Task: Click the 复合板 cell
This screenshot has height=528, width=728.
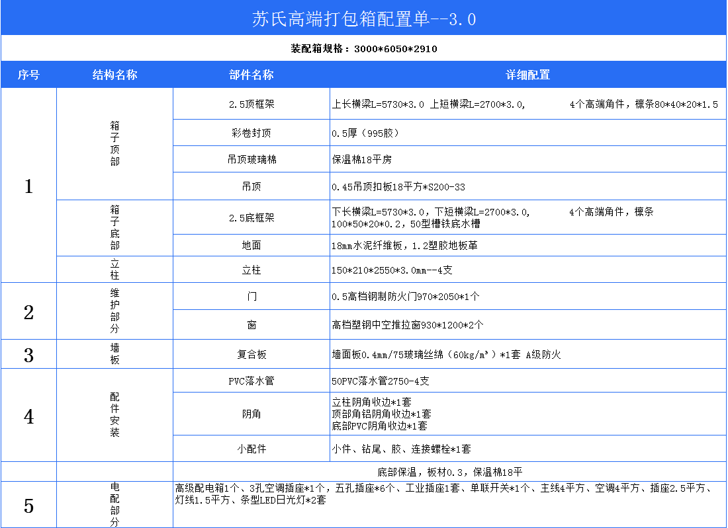Action: tap(251, 355)
